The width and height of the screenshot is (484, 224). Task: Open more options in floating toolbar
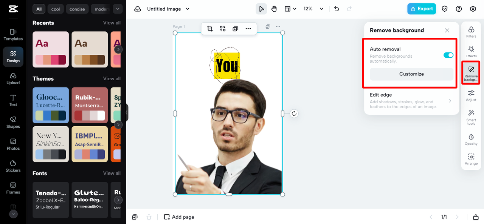(248, 28)
